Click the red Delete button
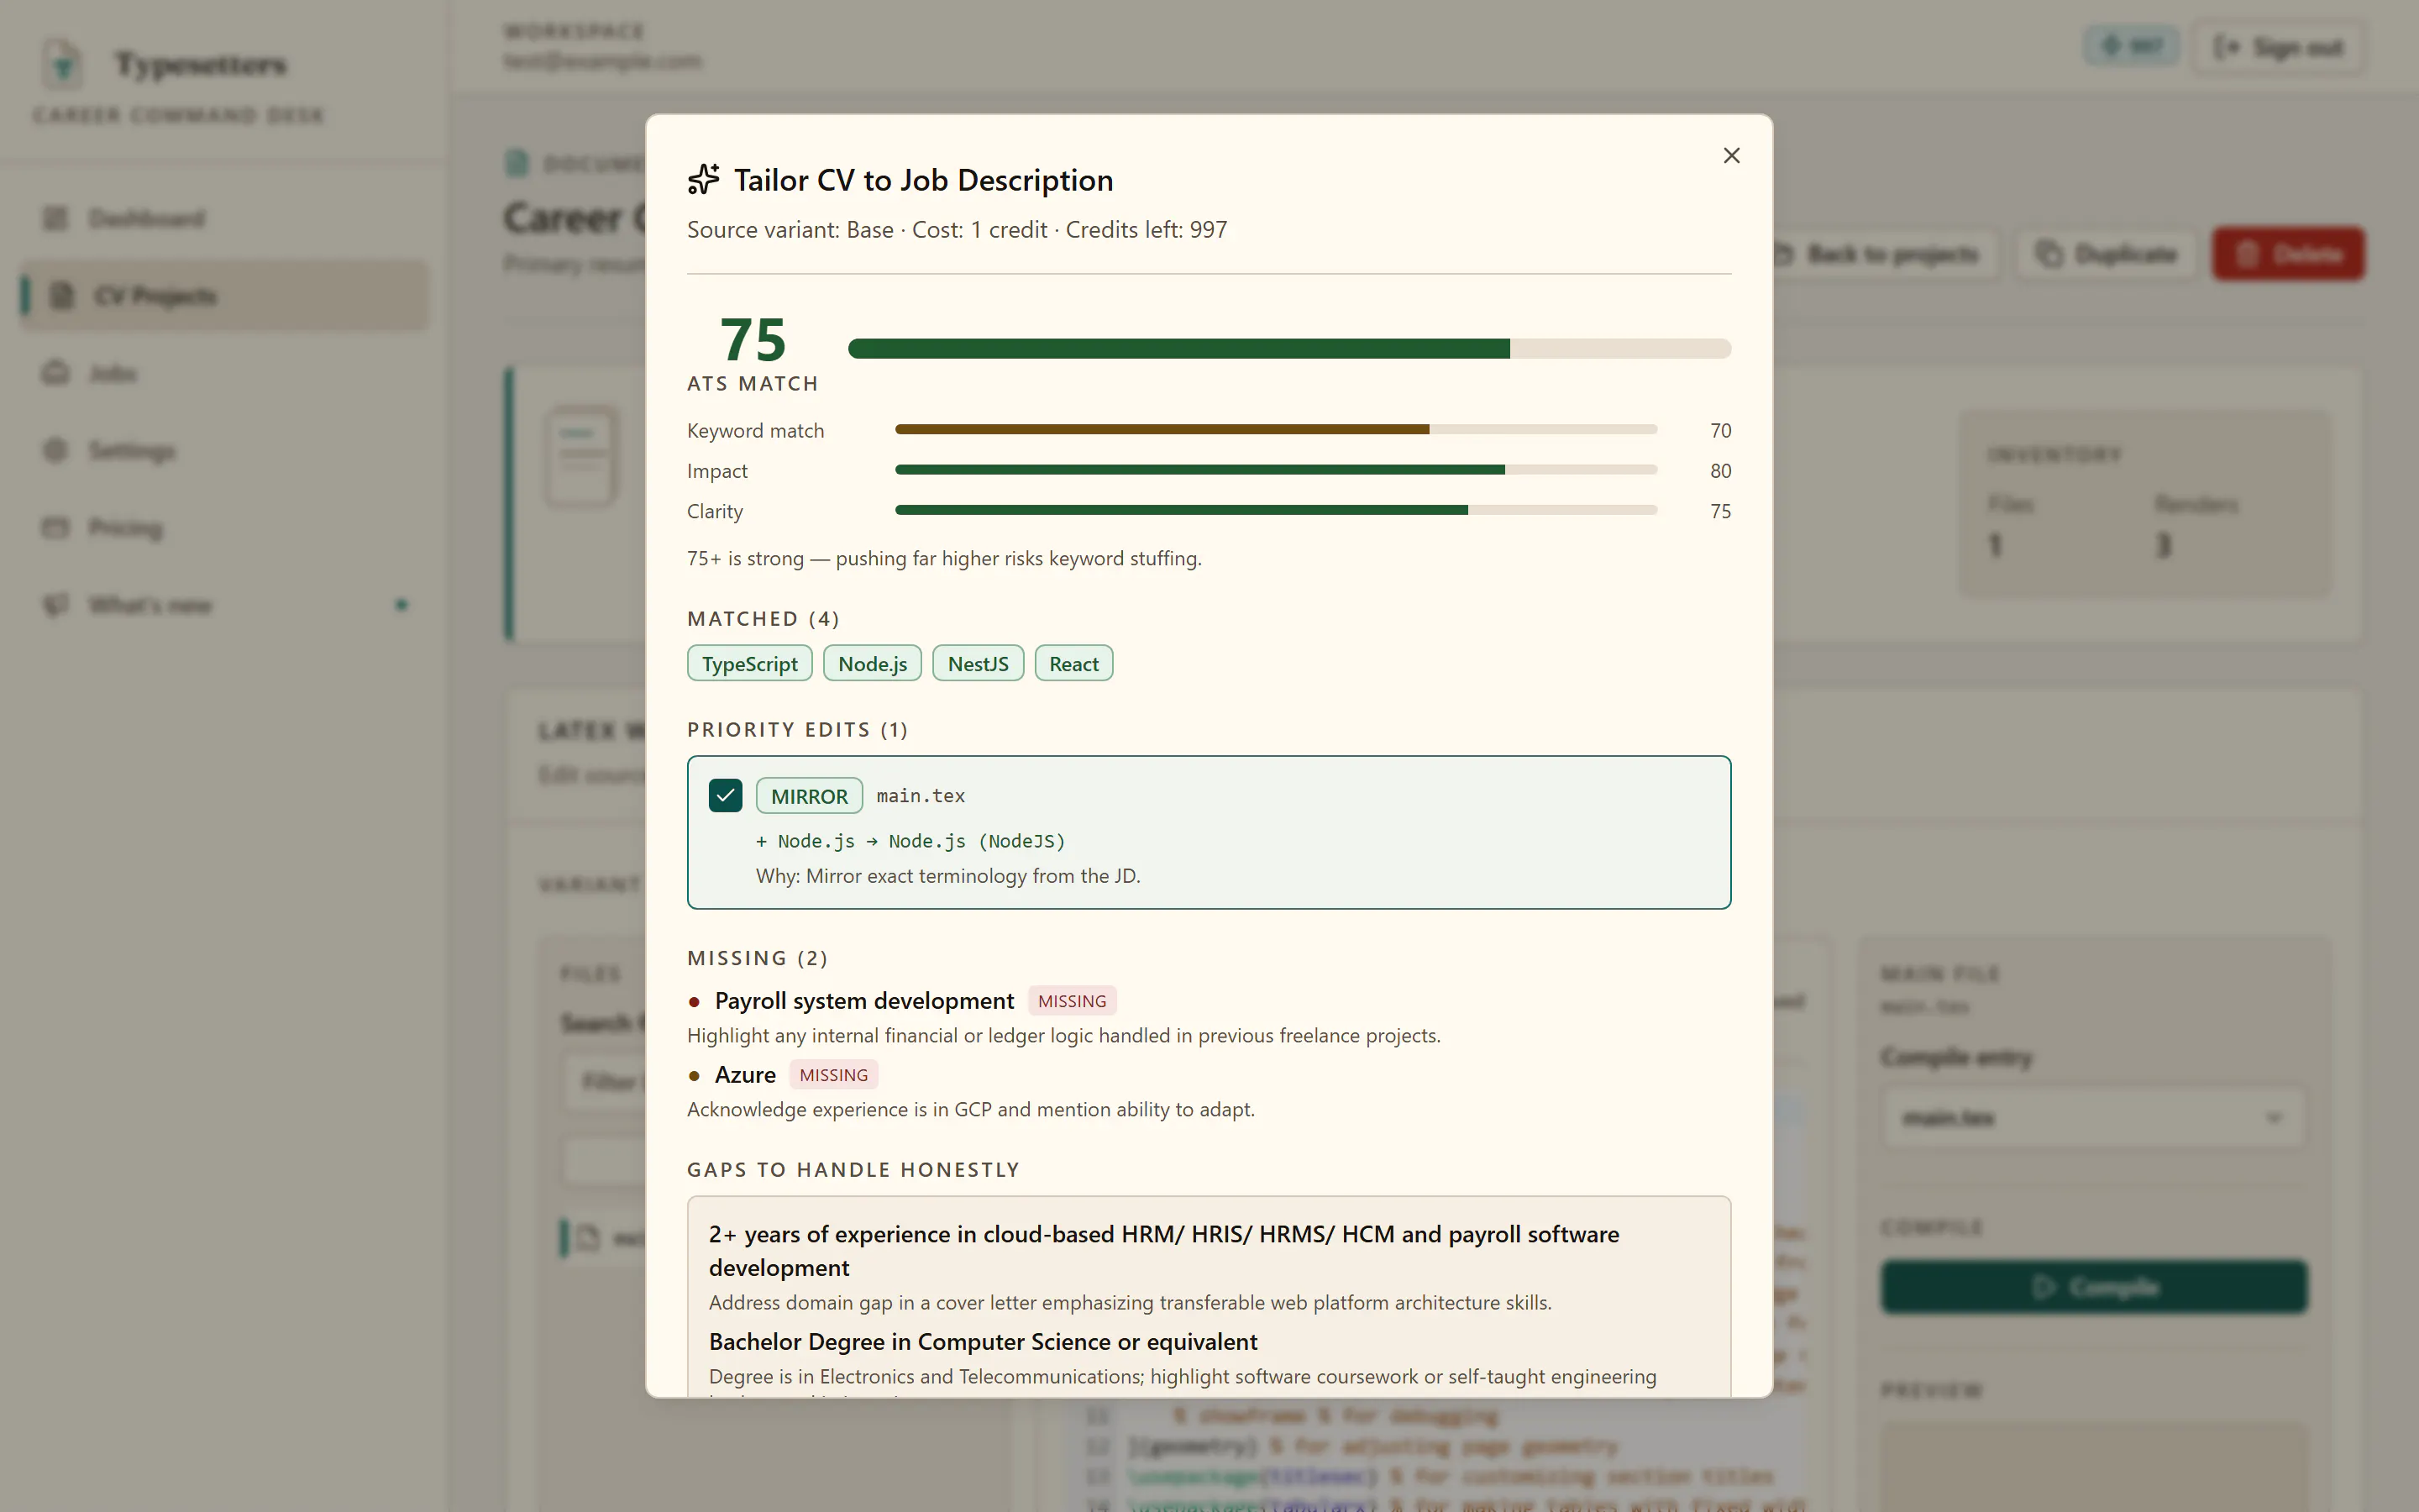Viewport: 2419px width, 1512px height. coord(2288,254)
